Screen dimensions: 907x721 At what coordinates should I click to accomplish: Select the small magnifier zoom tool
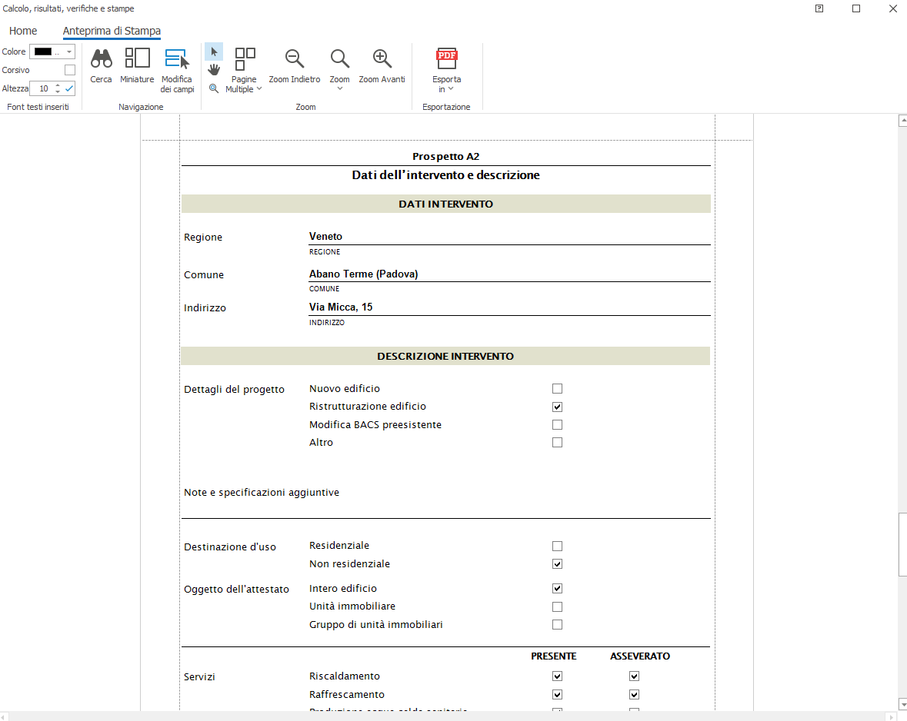pyautogui.click(x=214, y=88)
